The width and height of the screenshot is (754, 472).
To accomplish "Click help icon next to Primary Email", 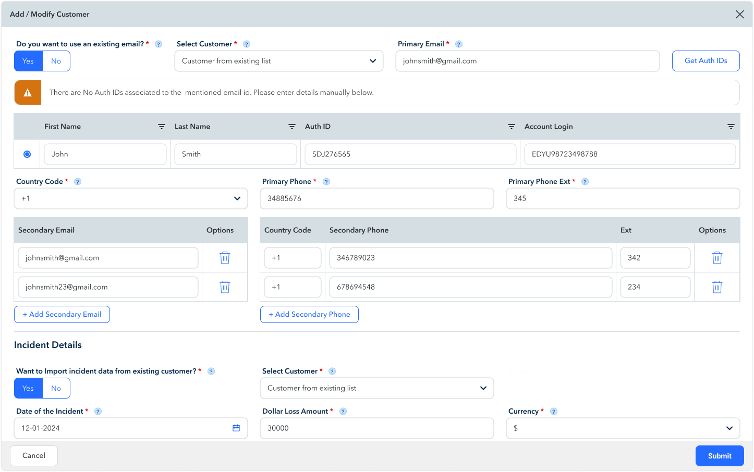I will tap(459, 44).
